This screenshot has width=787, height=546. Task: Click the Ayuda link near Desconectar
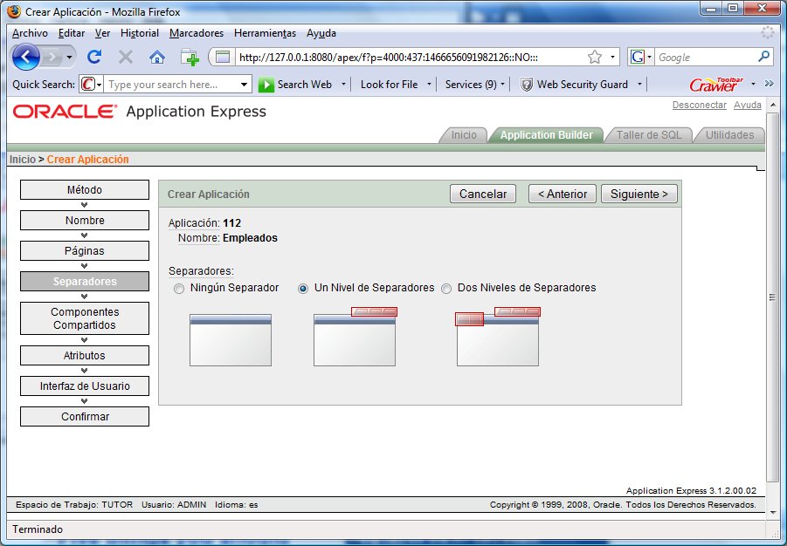tap(748, 105)
